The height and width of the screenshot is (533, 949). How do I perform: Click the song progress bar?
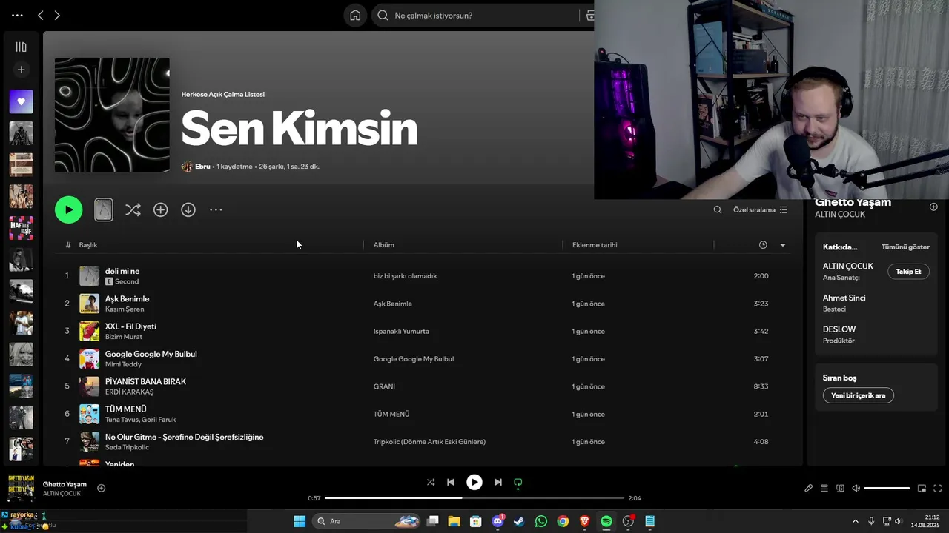coord(474,498)
